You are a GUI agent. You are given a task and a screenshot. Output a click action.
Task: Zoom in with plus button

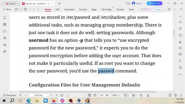[x=107, y=95]
